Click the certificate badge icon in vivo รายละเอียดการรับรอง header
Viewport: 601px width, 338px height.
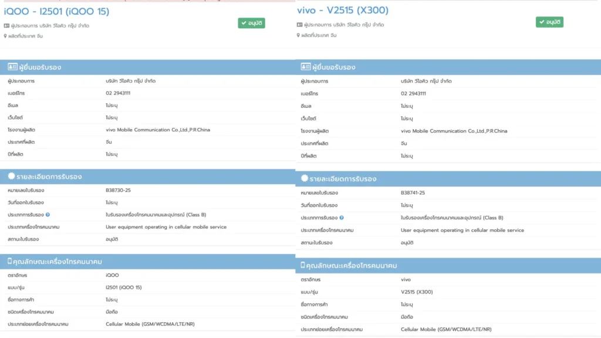point(305,178)
